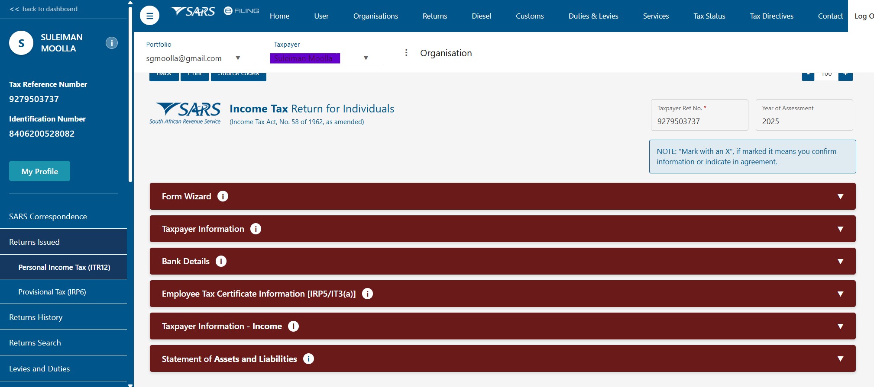
Task: Expand Taxpayer Information - Income arrow
Action: [x=840, y=326]
